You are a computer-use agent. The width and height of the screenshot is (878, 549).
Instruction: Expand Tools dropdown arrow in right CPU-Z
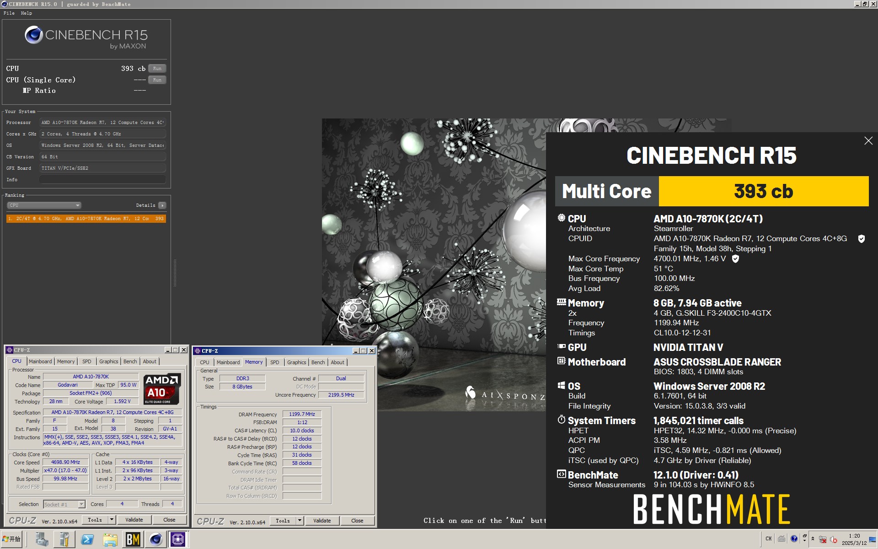pyautogui.click(x=300, y=521)
